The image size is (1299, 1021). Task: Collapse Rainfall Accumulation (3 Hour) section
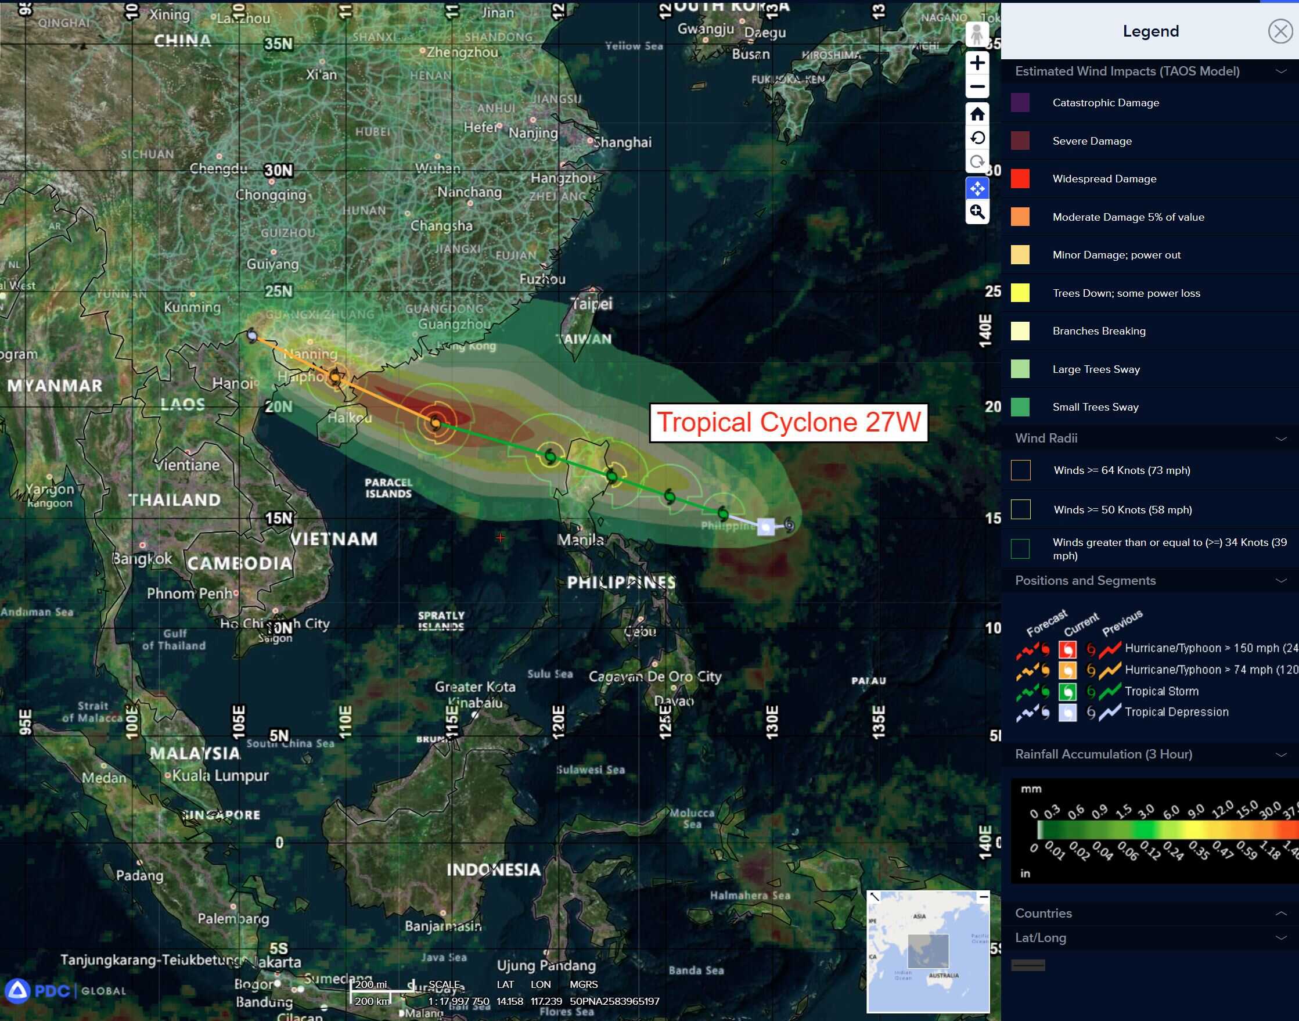(1280, 754)
